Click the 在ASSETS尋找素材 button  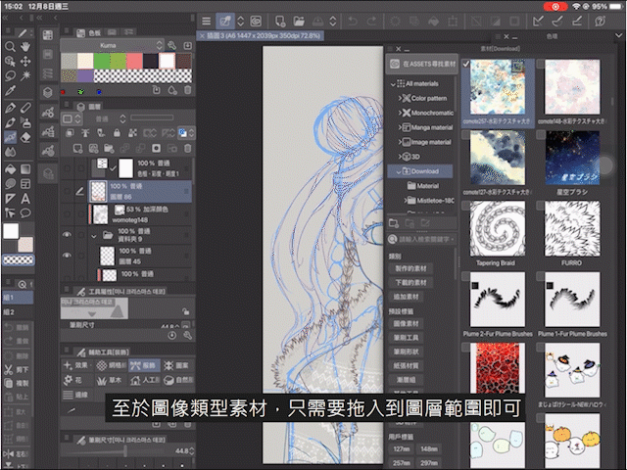[421, 64]
